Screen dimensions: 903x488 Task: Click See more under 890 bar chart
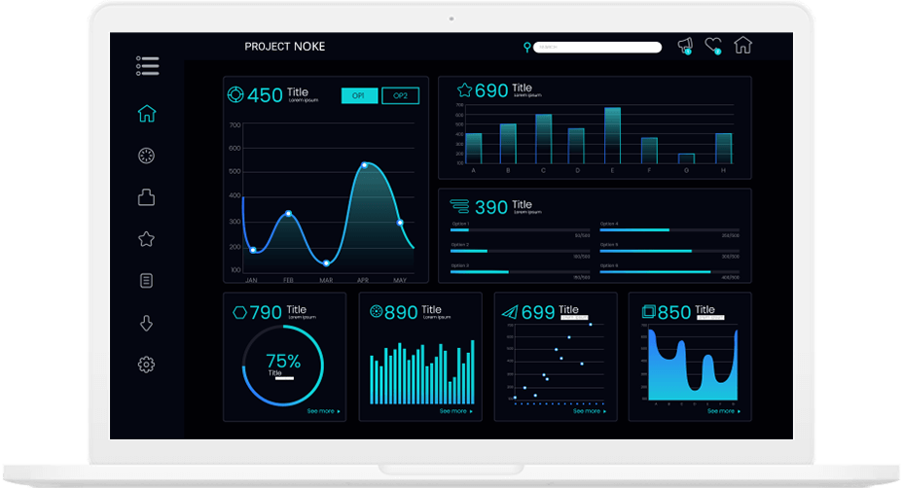pos(456,411)
